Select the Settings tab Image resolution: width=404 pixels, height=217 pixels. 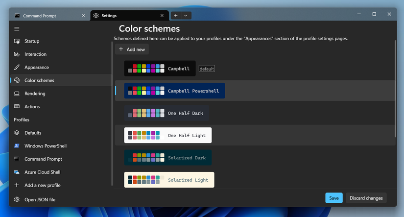(x=130, y=16)
